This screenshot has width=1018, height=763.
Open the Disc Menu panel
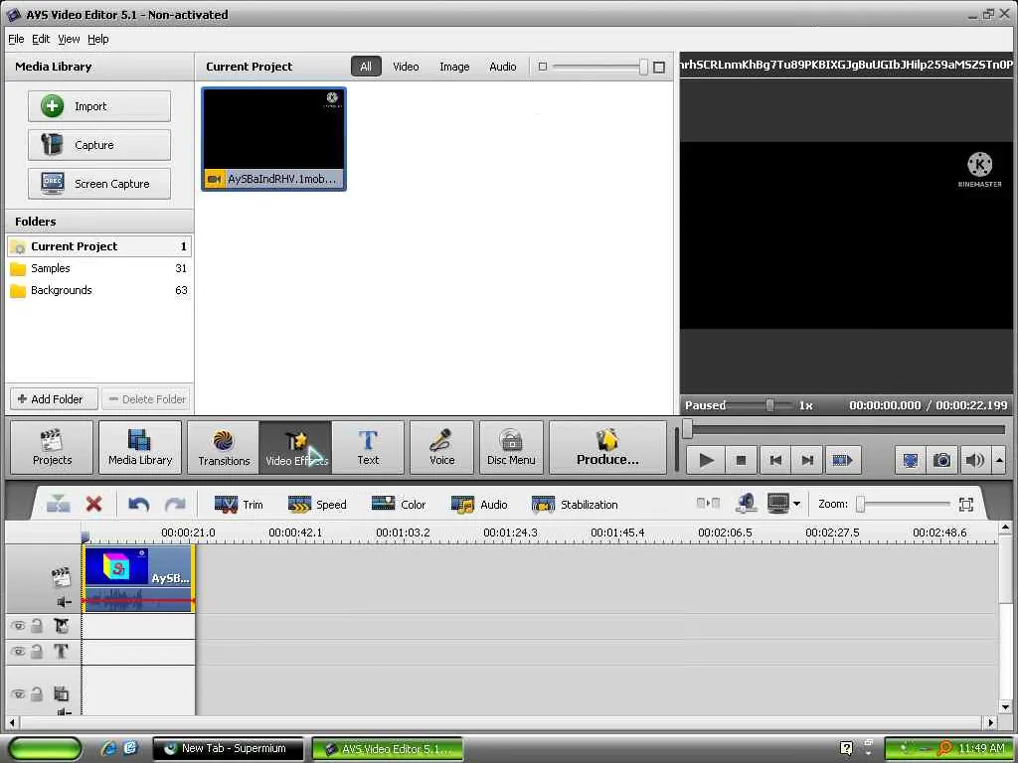click(x=511, y=447)
